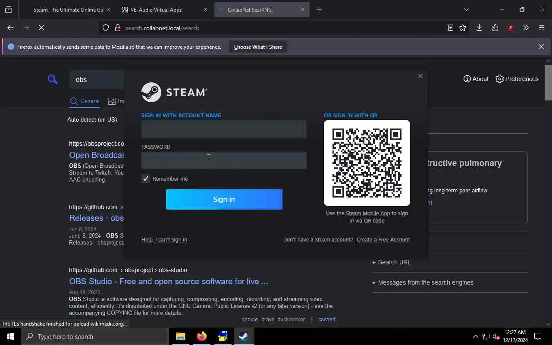Image resolution: width=552 pixels, height=345 pixels.
Task: Open the Windows notification center
Action: pos(538,336)
